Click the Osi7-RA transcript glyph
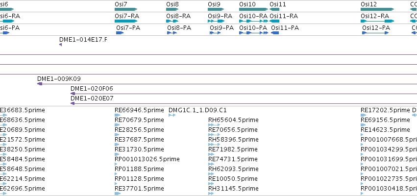This screenshot has height=196, width=417. pos(126,21)
